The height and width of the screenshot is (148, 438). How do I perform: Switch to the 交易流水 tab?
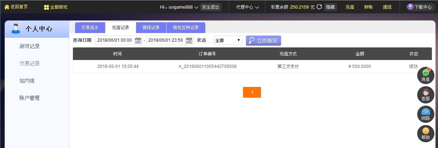click(x=90, y=28)
